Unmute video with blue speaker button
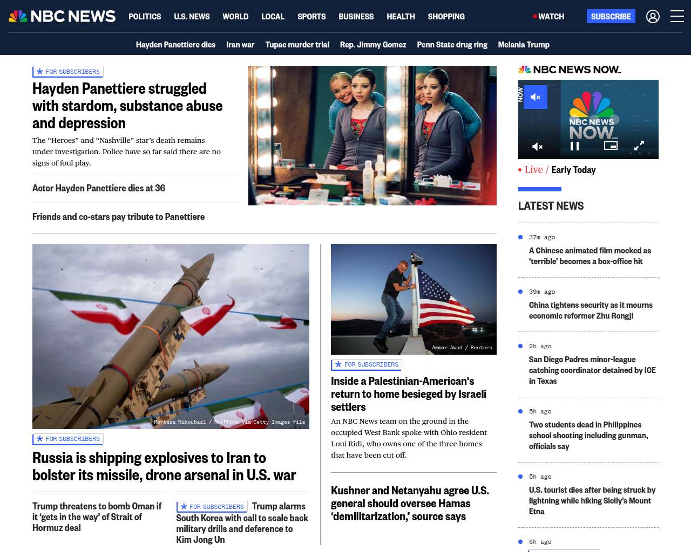The width and height of the screenshot is (691, 552). click(x=536, y=97)
